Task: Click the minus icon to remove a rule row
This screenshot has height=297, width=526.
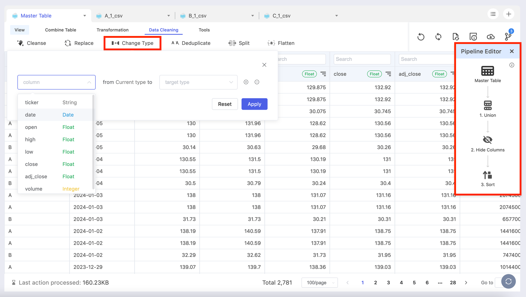Action: [x=257, y=82]
